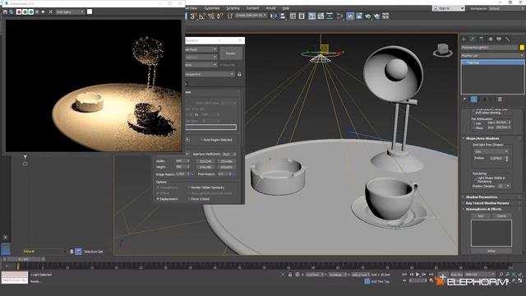
Task: Open the Sign In dropdown
Action: (x=449, y=8)
